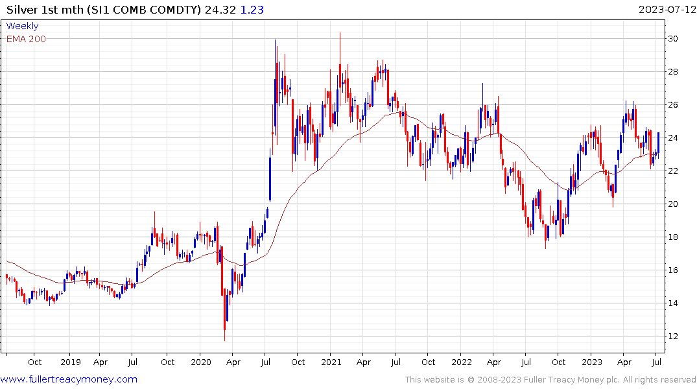Viewport: 697px width, 389px height.
Task: Click the 2023 year label on time axis
Action: pos(592,362)
